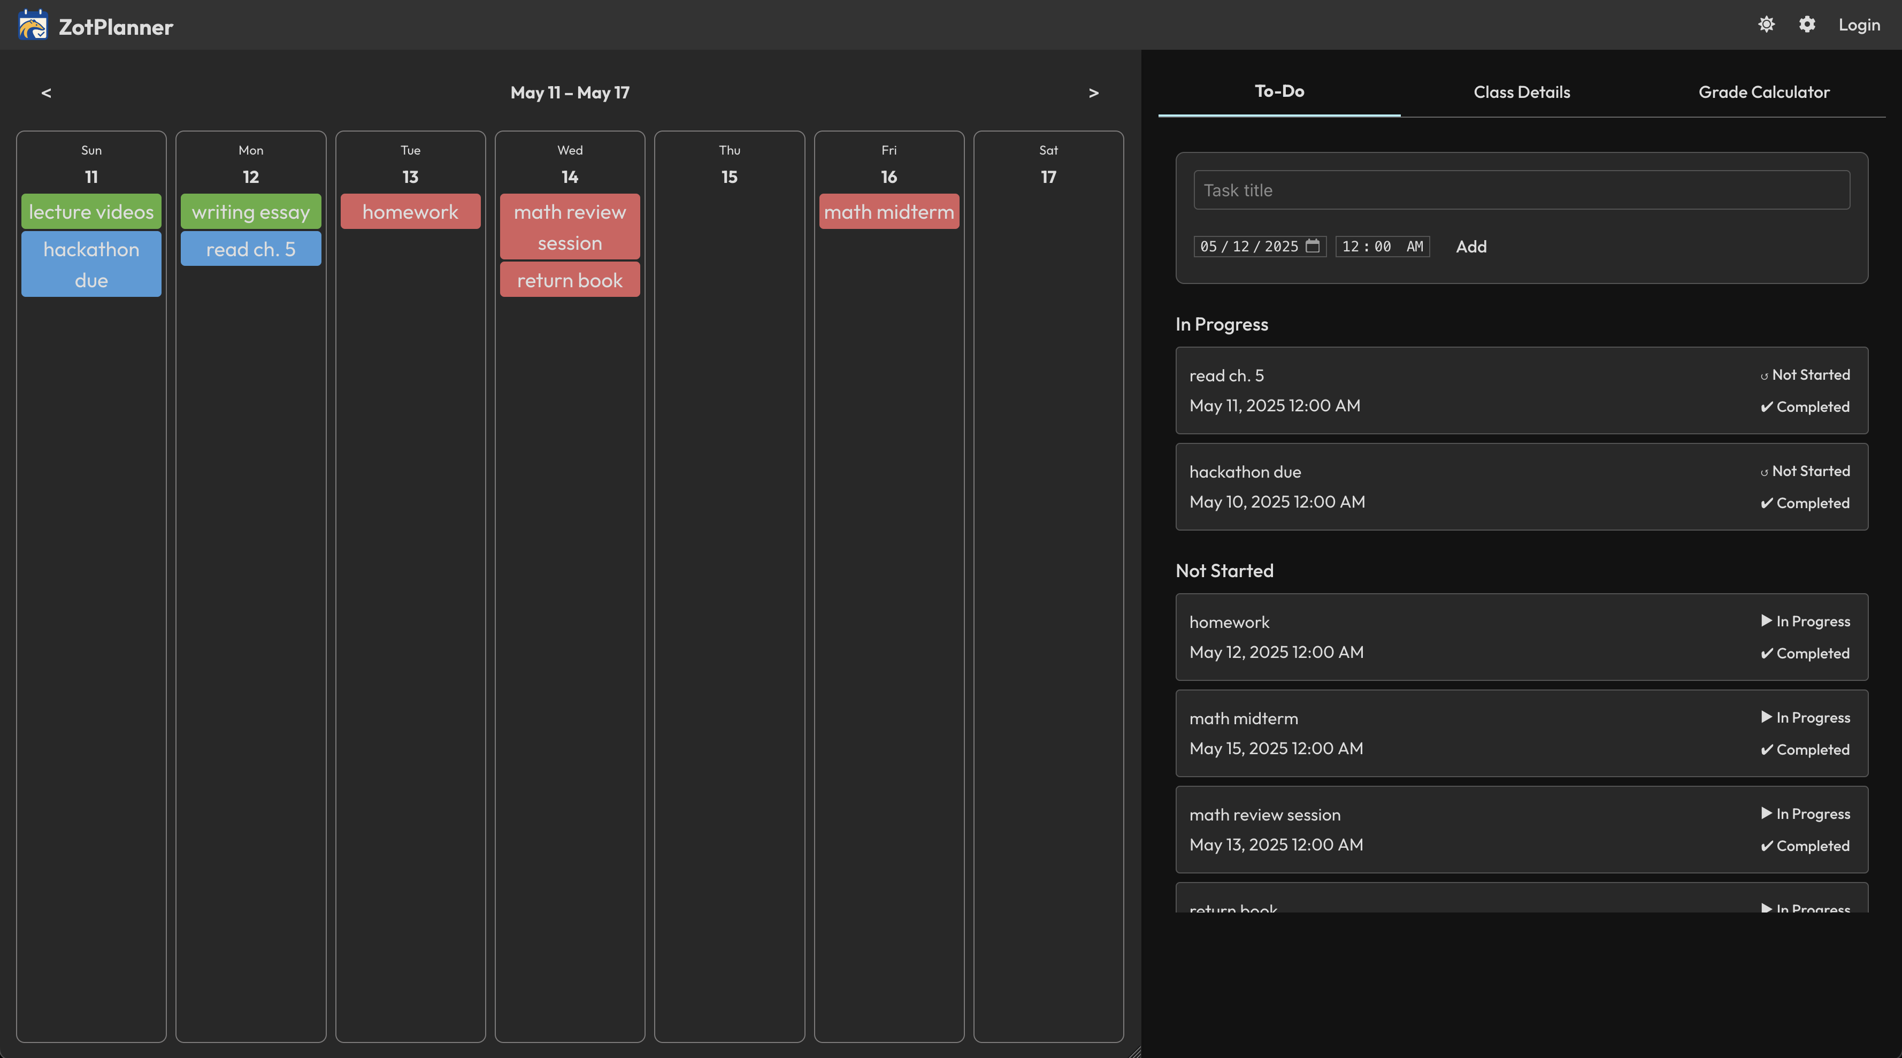This screenshot has width=1902, height=1058.
Task: Mark read ch. 5 as Completed
Action: tap(1805, 407)
